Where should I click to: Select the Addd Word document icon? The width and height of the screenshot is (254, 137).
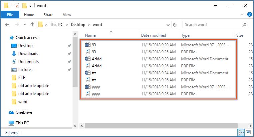[x=88, y=59]
